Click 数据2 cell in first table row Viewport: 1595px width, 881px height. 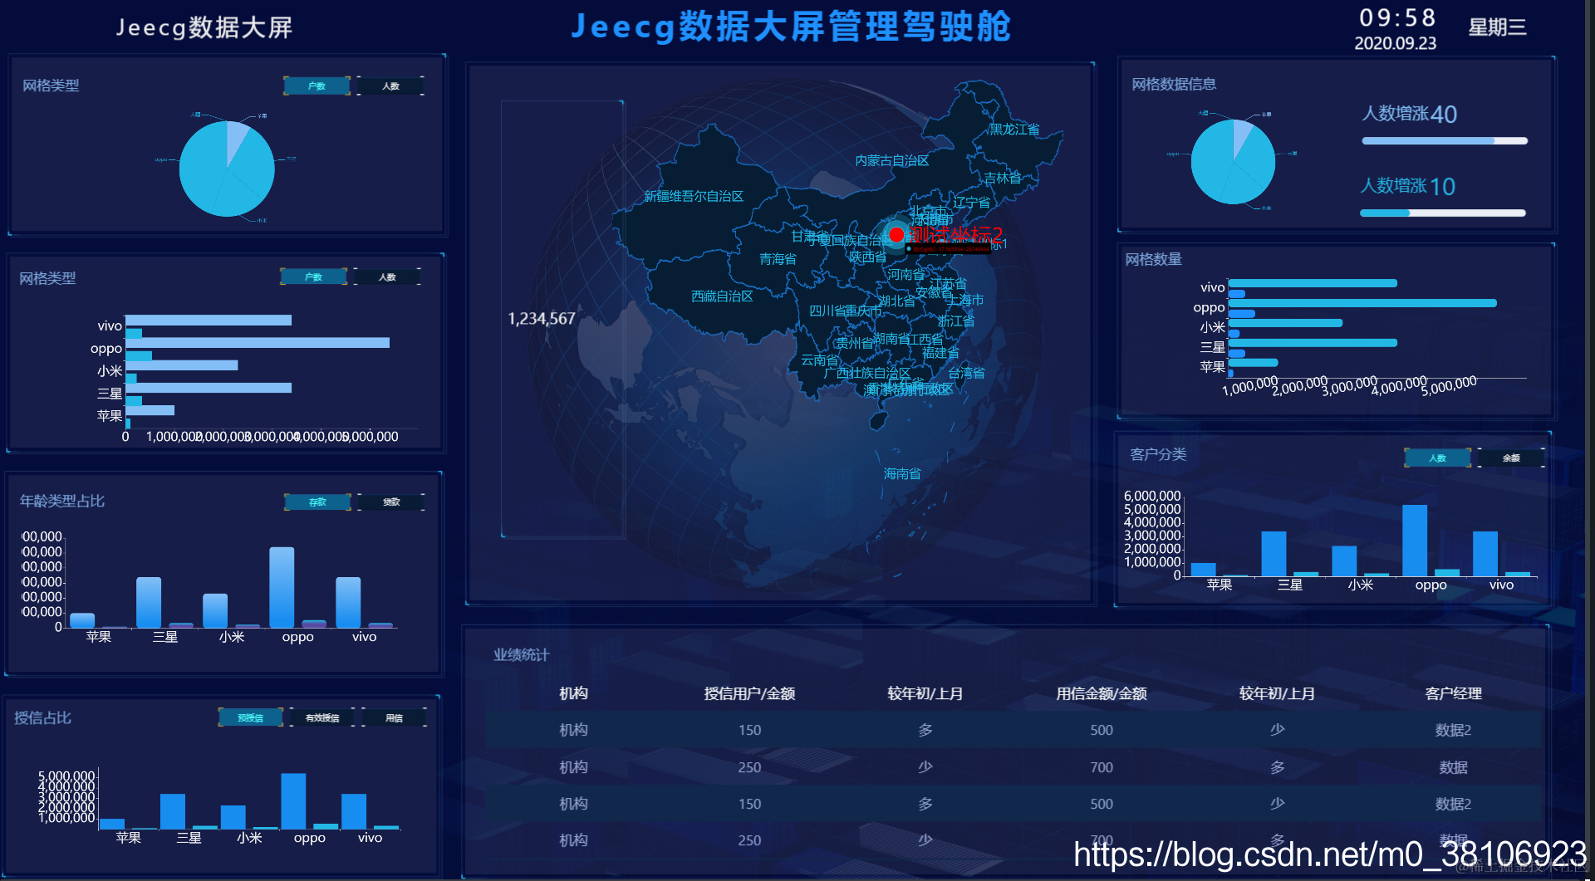pyautogui.click(x=1453, y=730)
